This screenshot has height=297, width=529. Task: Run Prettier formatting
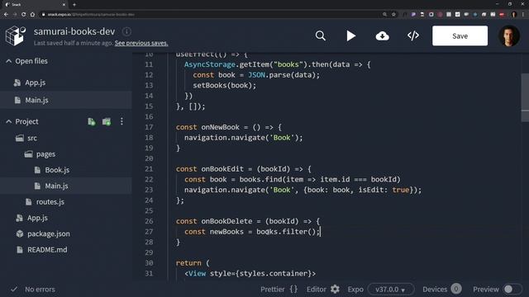click(279, 290)
